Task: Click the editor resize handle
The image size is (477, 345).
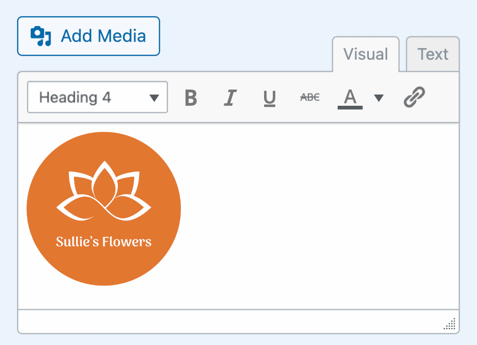Action: click(450, 324)
